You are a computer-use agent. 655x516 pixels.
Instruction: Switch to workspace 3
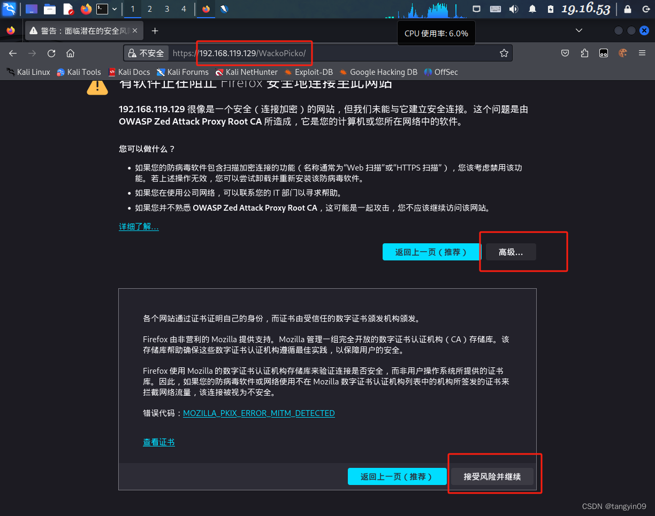[166, 9]
